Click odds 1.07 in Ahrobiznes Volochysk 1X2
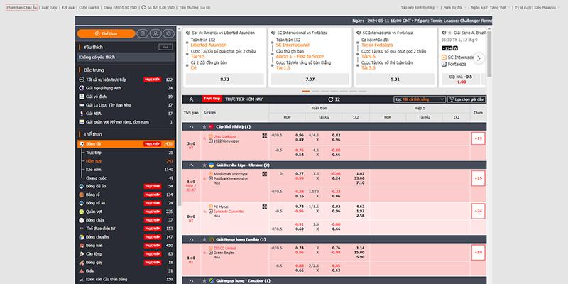Viewport: 568px width, 284px height. [x=361, y=173]
